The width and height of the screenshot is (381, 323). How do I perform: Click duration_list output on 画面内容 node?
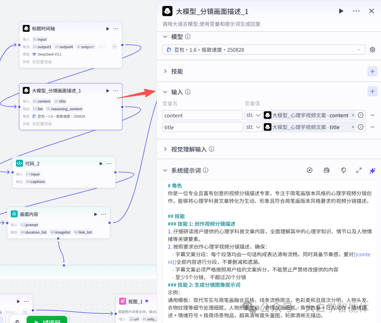point(34,232)
